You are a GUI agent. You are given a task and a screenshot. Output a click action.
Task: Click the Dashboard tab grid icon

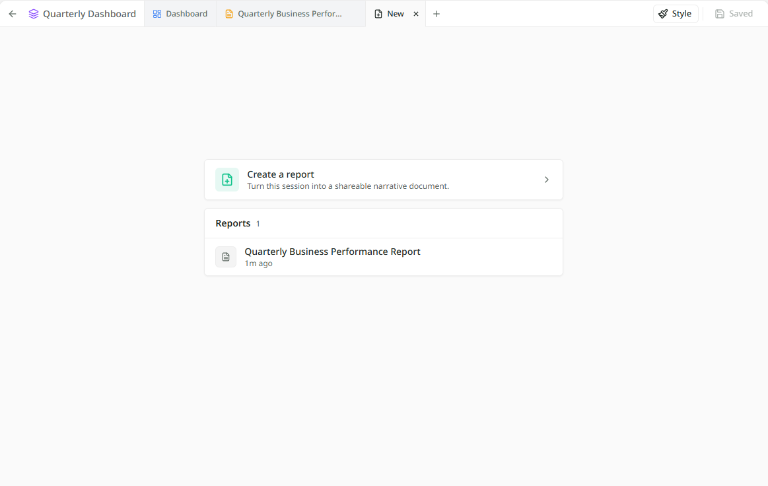[x=157, y=14]
